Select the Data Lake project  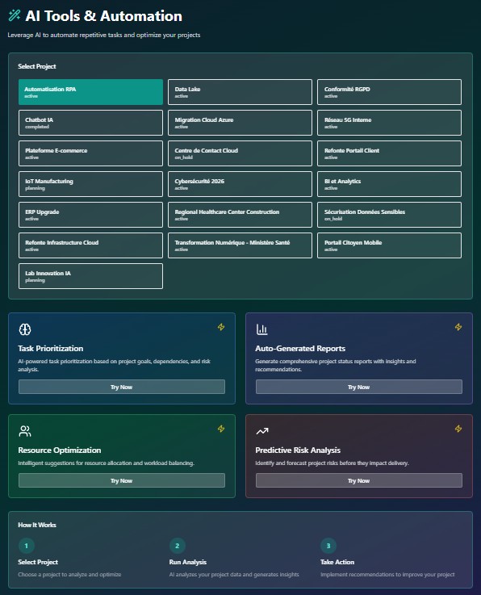(x=240, y=92)
